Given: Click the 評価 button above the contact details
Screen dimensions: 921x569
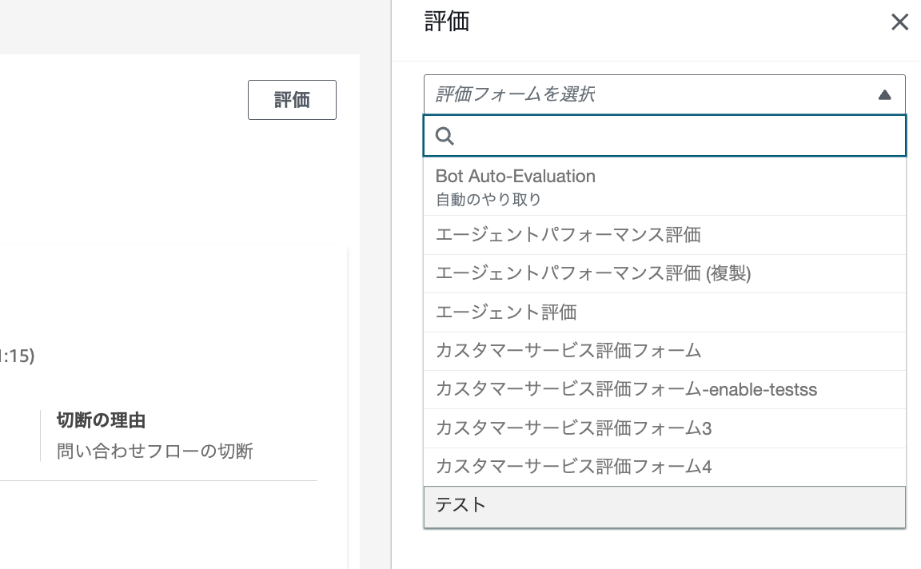Looking at the screenshot, I should pyautogui.click(x=292, y=99).
